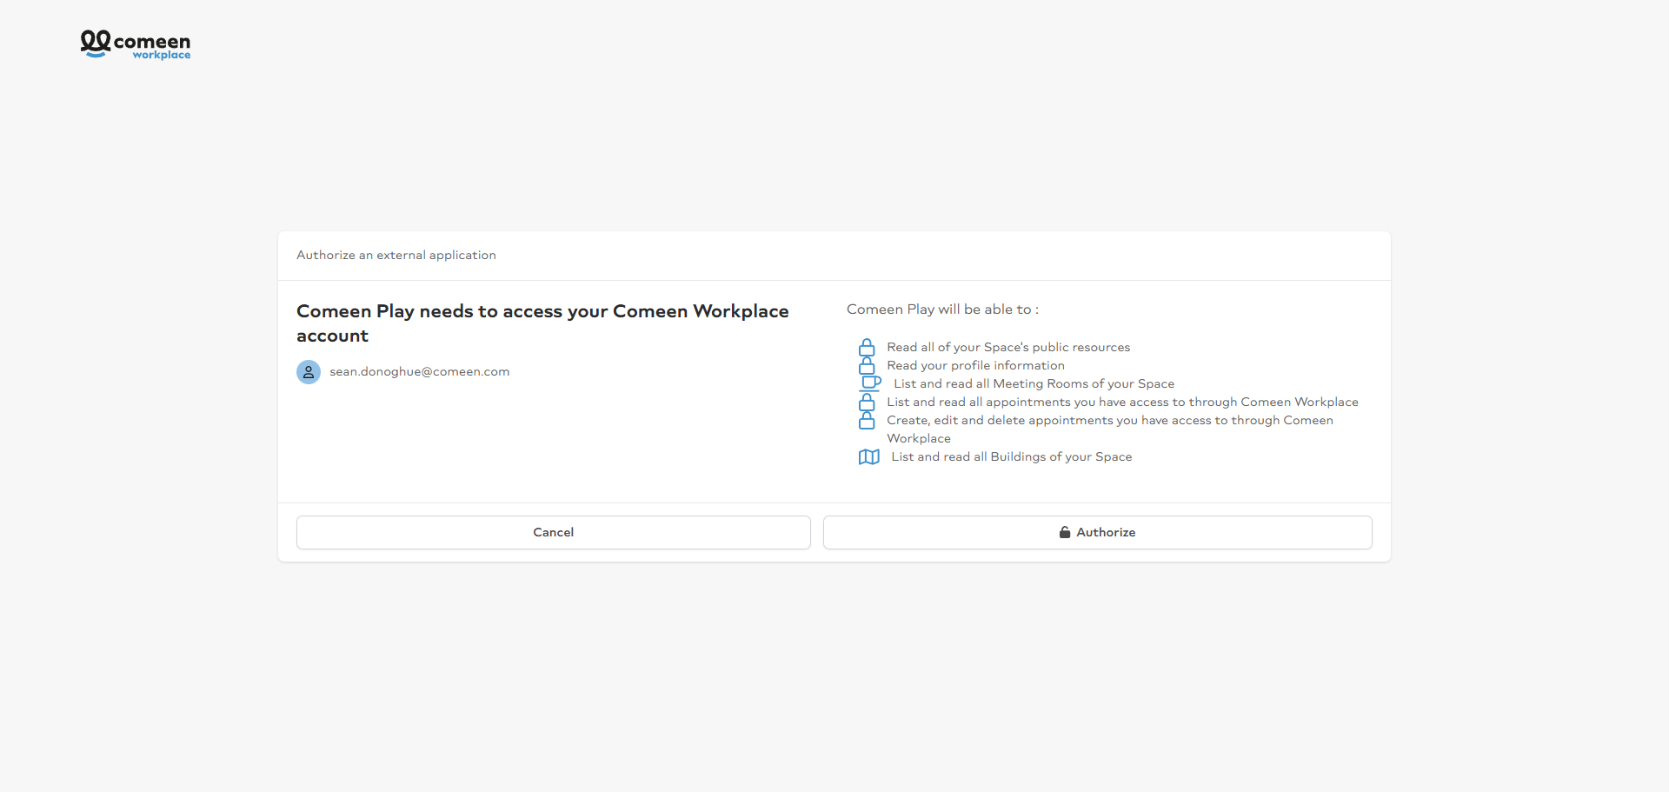Screen dimensions: 1669x792
Task: Click 'Read all of your Space's public resources' text
Action: [x=1008, y=348]
